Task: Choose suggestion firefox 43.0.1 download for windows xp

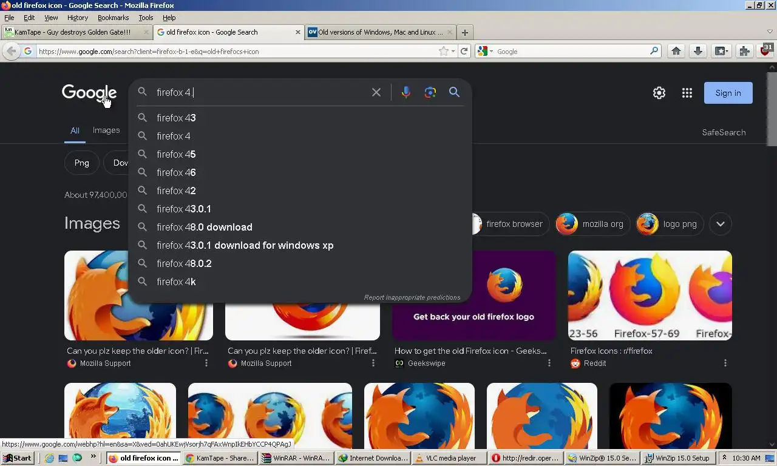Action: click(x=300, y=245)
